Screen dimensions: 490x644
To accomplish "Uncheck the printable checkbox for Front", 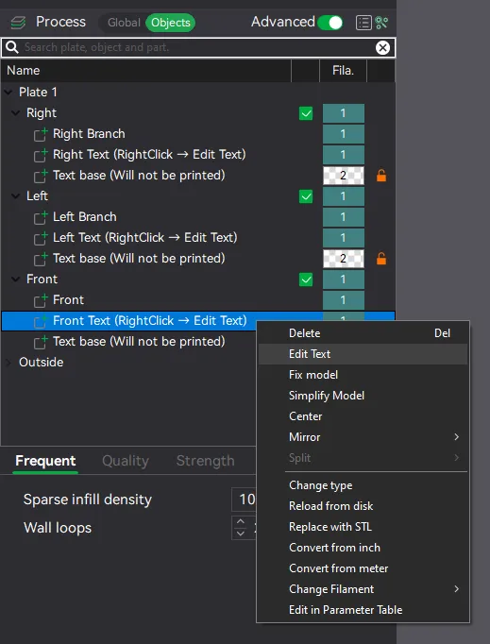I will [x=306, y=280].
